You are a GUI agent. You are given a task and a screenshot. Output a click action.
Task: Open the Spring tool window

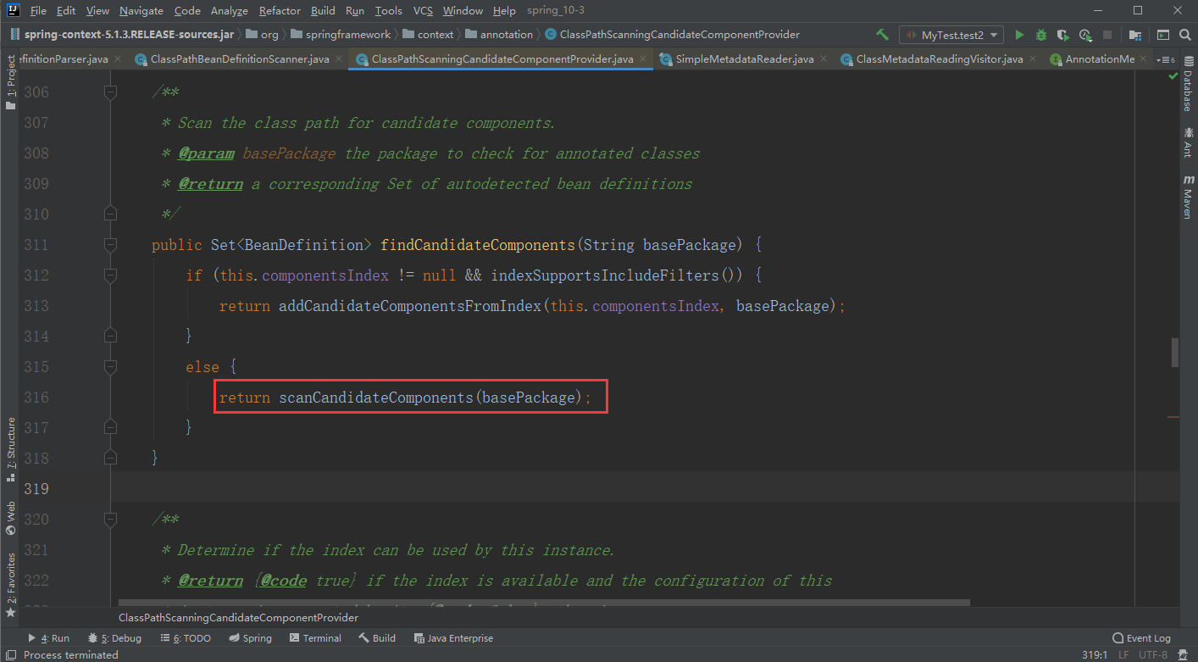pos(250,638)
